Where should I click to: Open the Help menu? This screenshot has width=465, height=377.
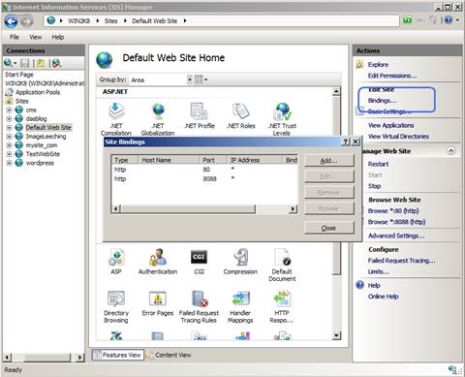(x=58, y=37)
